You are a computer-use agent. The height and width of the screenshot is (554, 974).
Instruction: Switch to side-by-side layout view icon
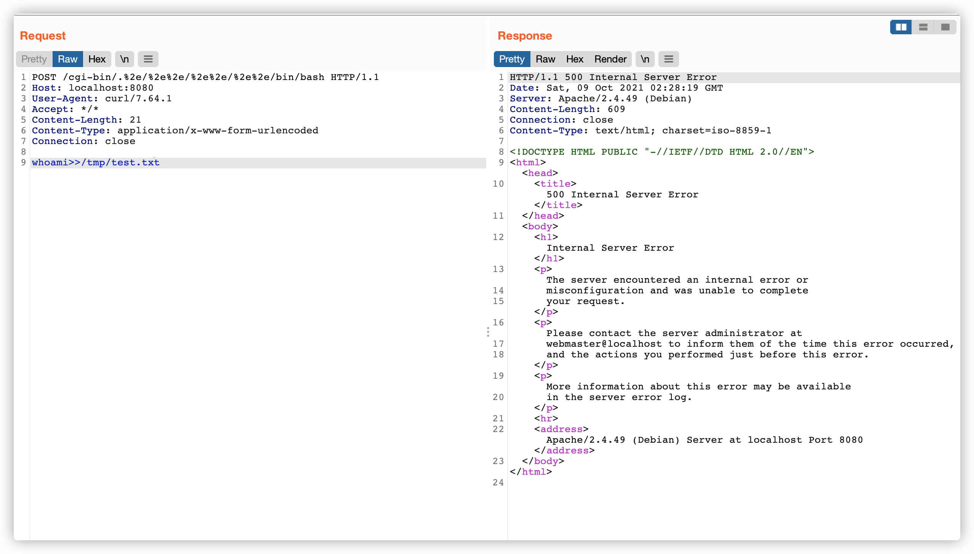pyautogui.click(x=901, y=27)
